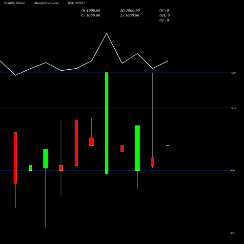Click the "MunafaSutra.com" site name
Viewport: 244px width, 244px height.
click(x=46, y=3)
